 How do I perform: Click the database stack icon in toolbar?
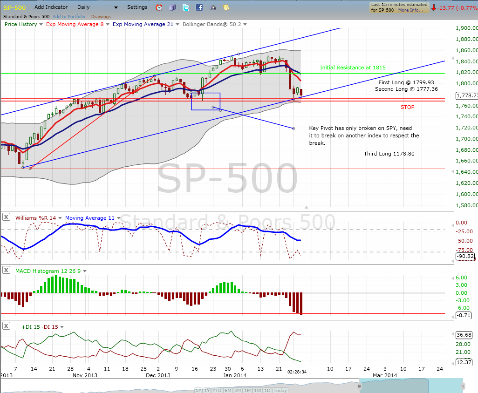point(172,7)
